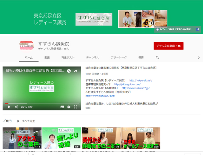Open video settings gear
Image resolution: width=203 pixels, height=155 pixels.
coord(69,107)
